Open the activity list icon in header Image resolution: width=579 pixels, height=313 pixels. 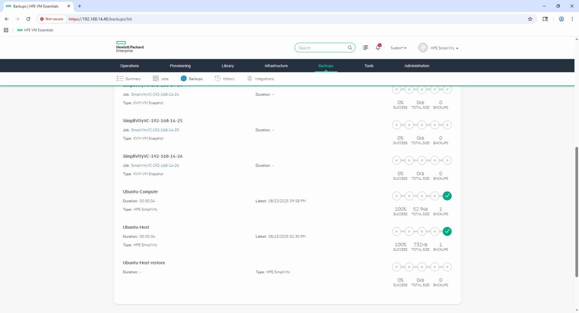point(365,48)
